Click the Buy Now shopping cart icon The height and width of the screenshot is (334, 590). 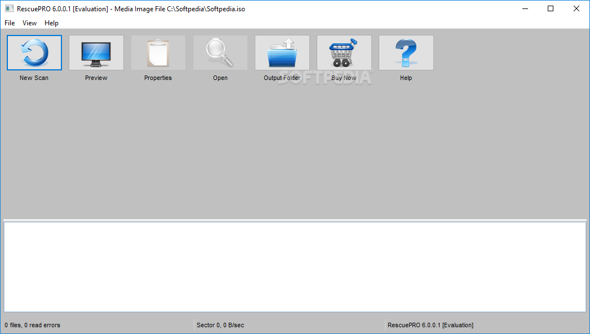pyautogui.click(x=344, y=52)
